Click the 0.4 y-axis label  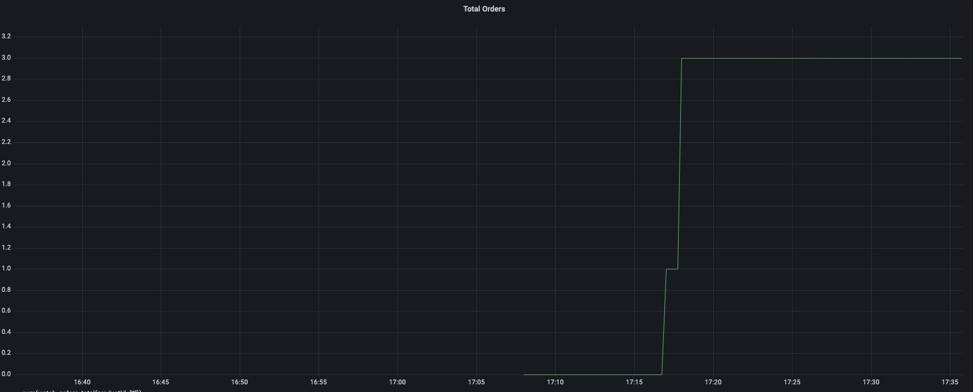[7, 332]
